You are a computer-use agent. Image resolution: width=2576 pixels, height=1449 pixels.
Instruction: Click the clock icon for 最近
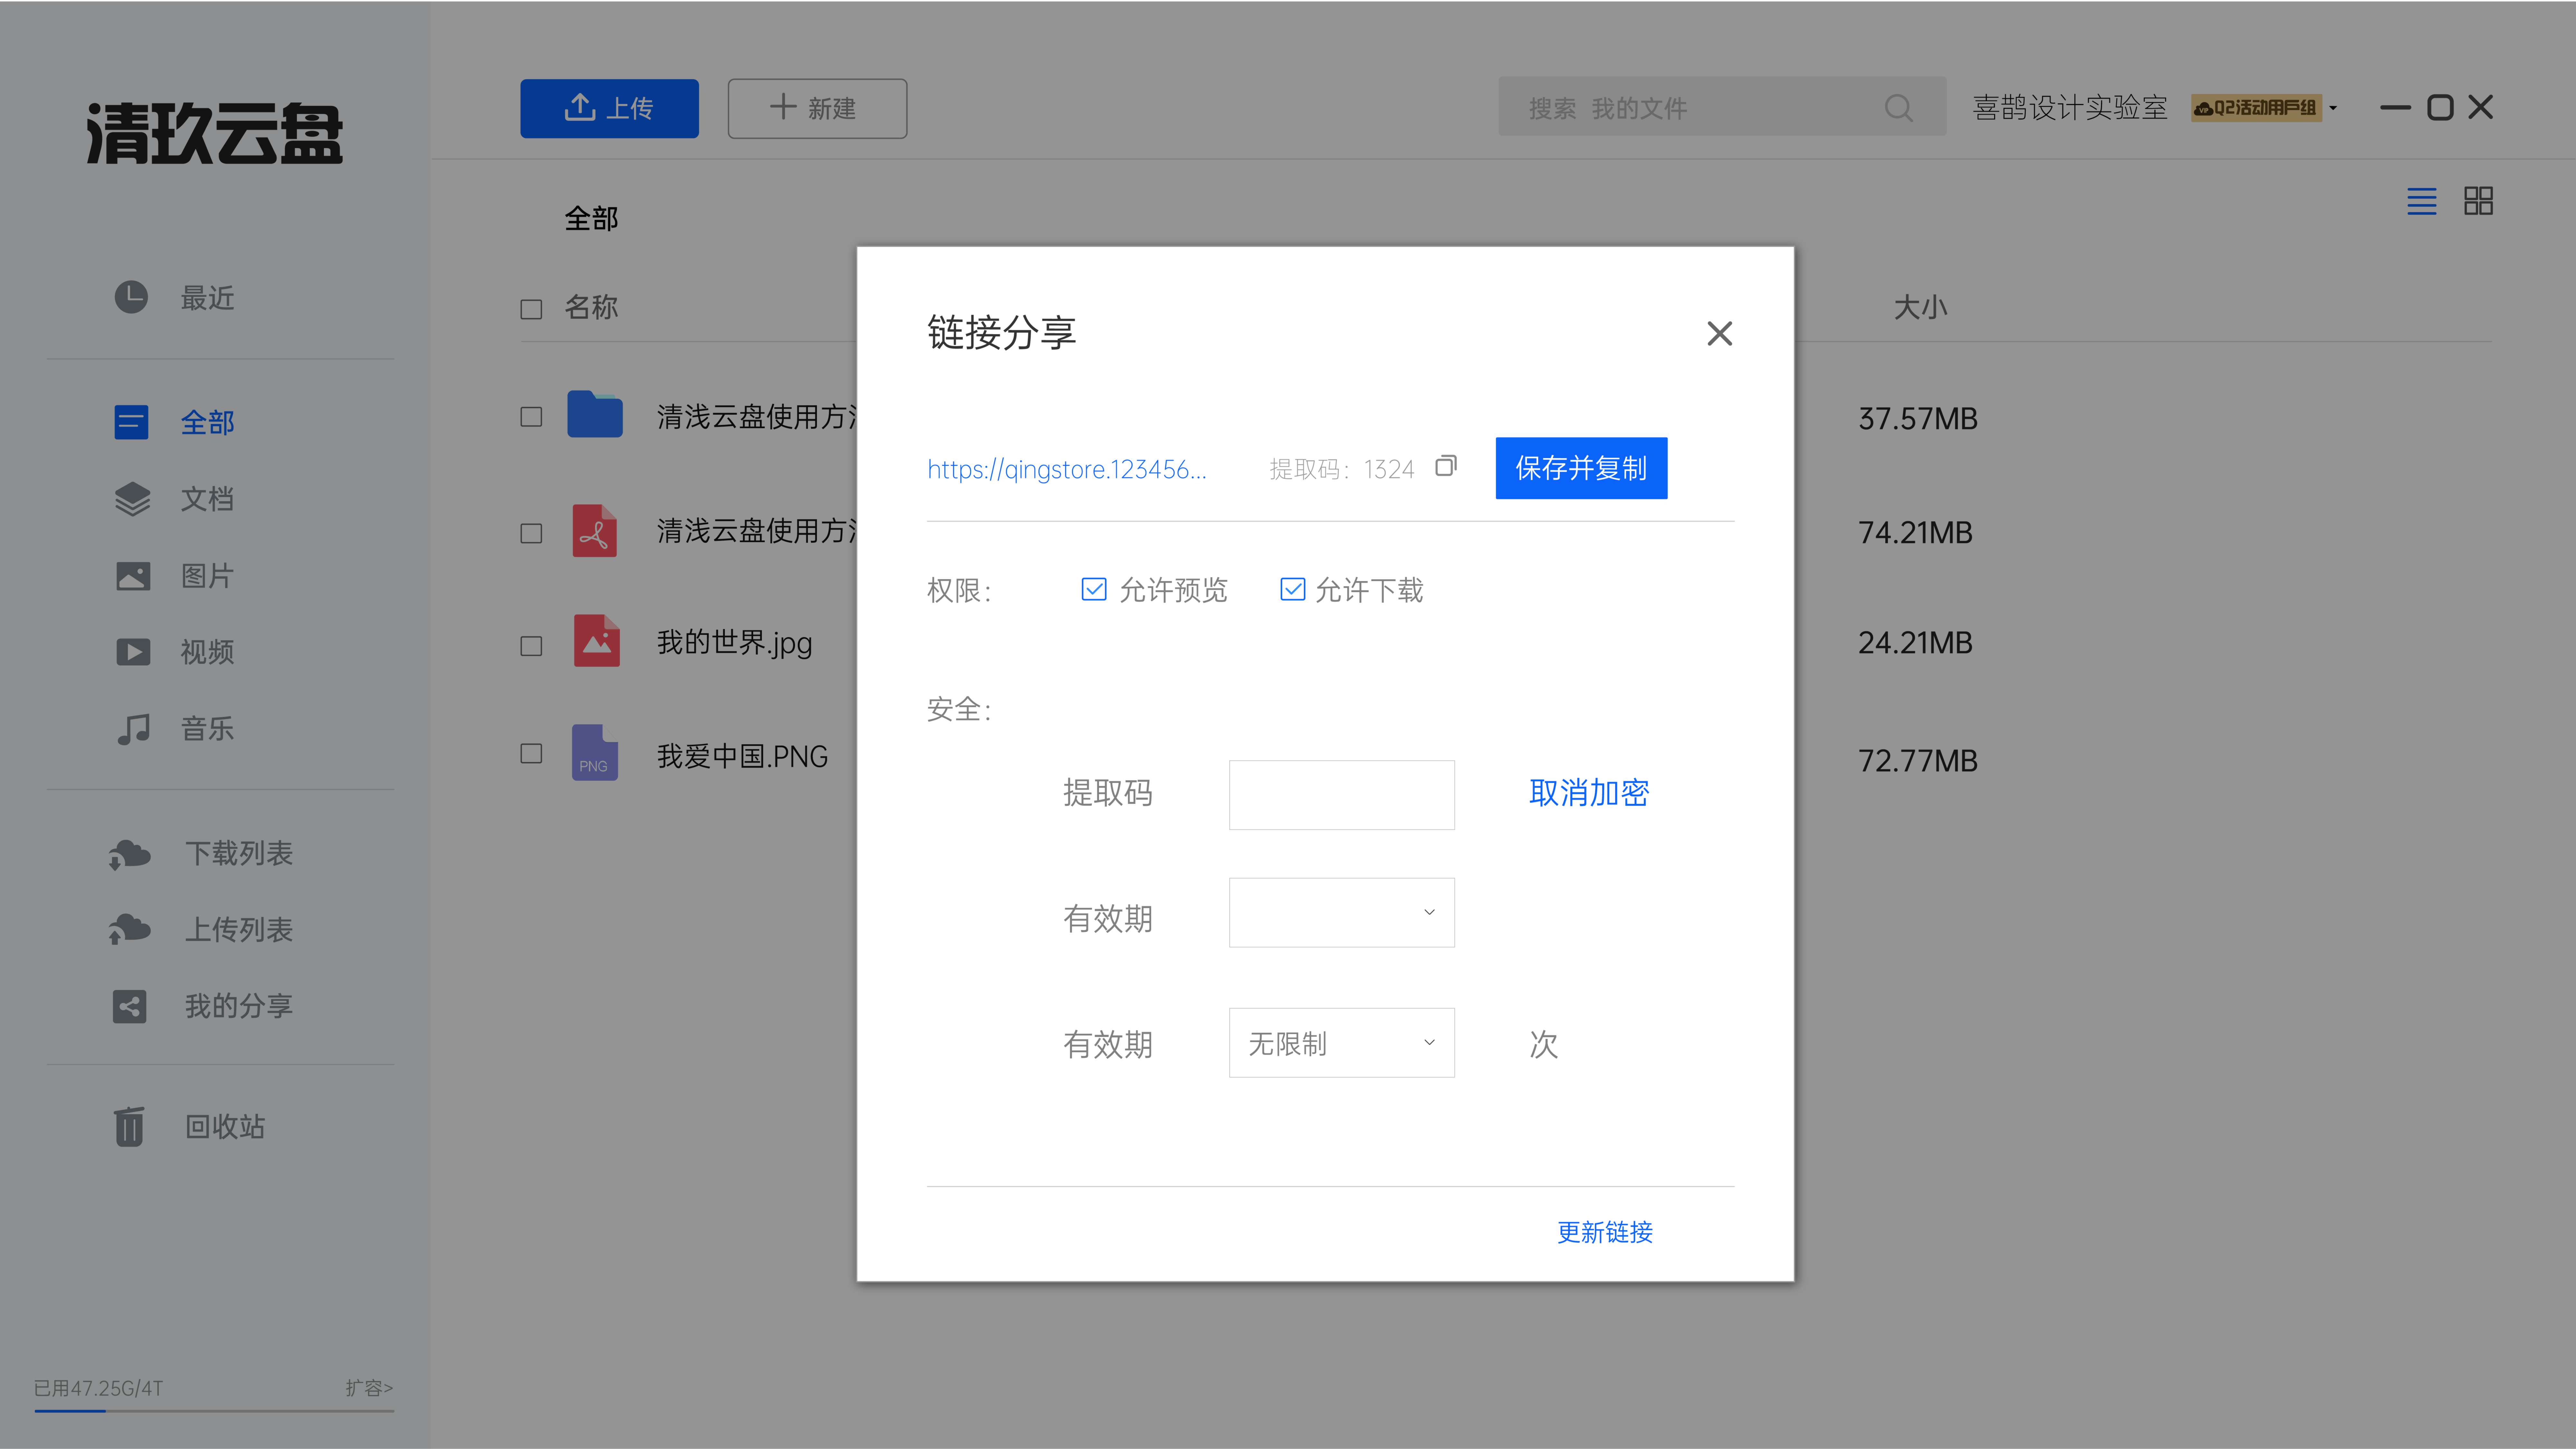[x=131, y=297]
